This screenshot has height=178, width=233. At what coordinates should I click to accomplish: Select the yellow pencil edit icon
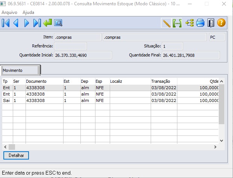click(166, 23)
